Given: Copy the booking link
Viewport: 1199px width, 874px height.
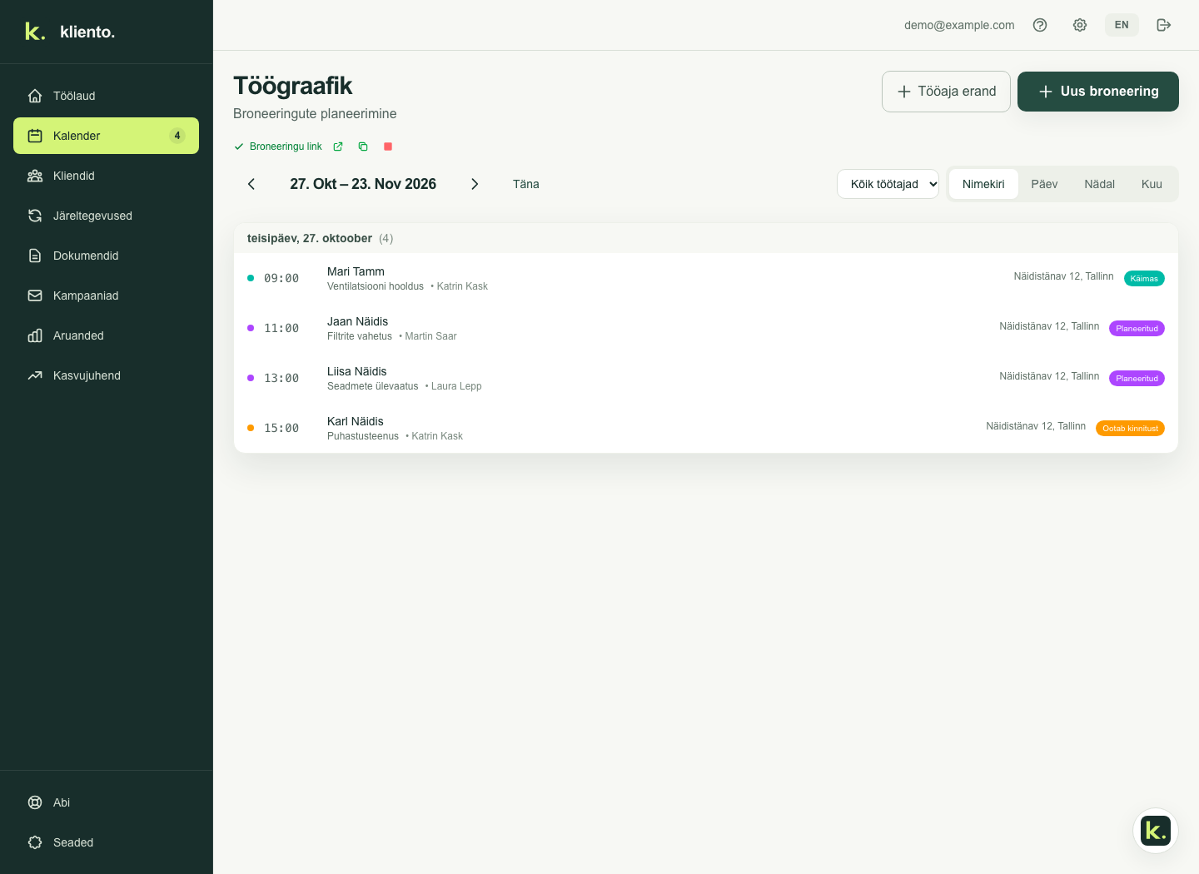Looking at the screenshot, I should [x=363, y=146].
